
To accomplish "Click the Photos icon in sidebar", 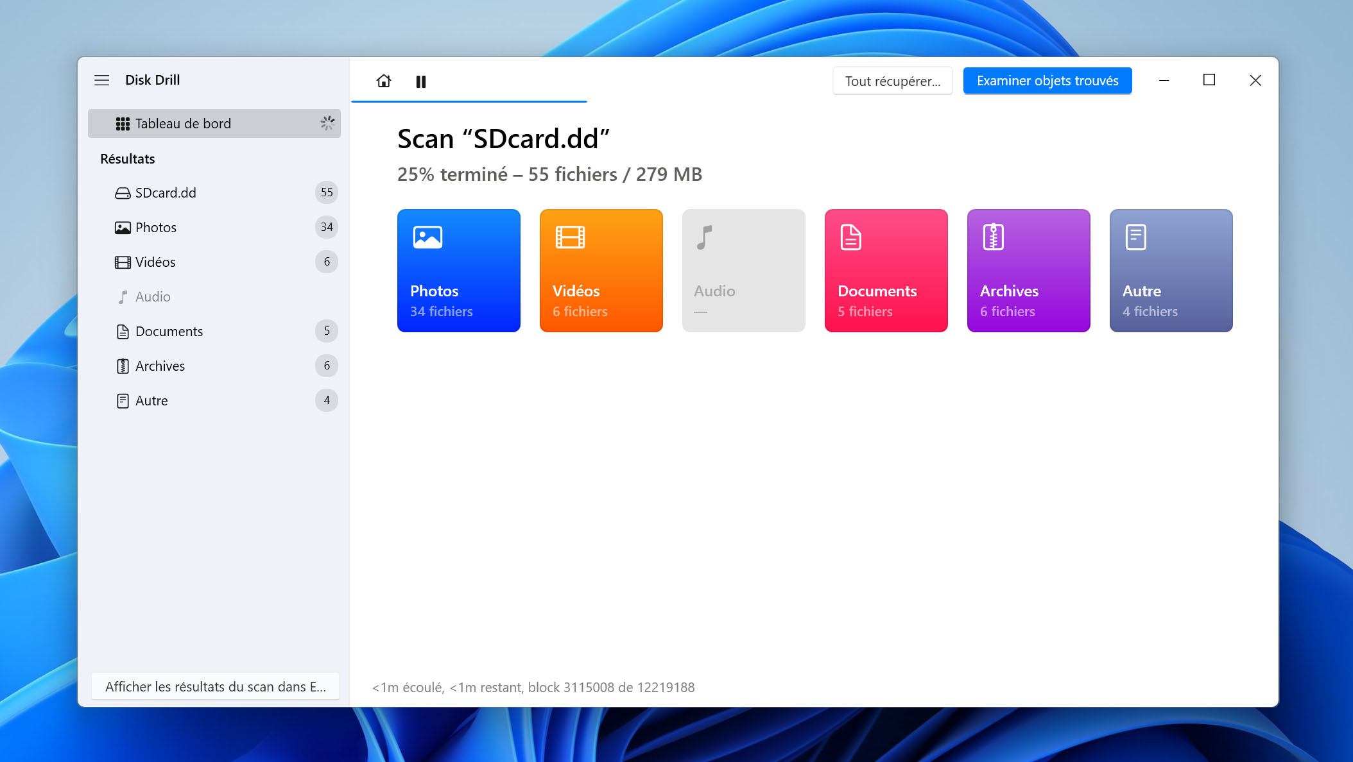I will coord(123,228).
